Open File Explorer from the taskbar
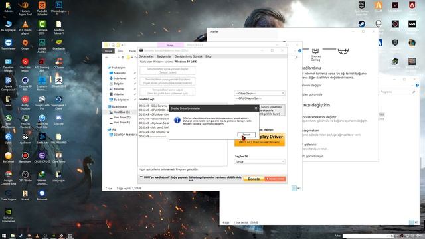425x239 pixels. [13, 236]
